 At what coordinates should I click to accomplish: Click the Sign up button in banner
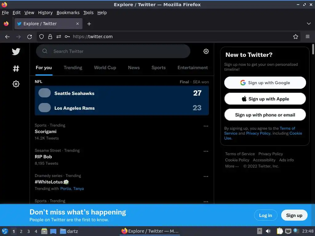294,215
